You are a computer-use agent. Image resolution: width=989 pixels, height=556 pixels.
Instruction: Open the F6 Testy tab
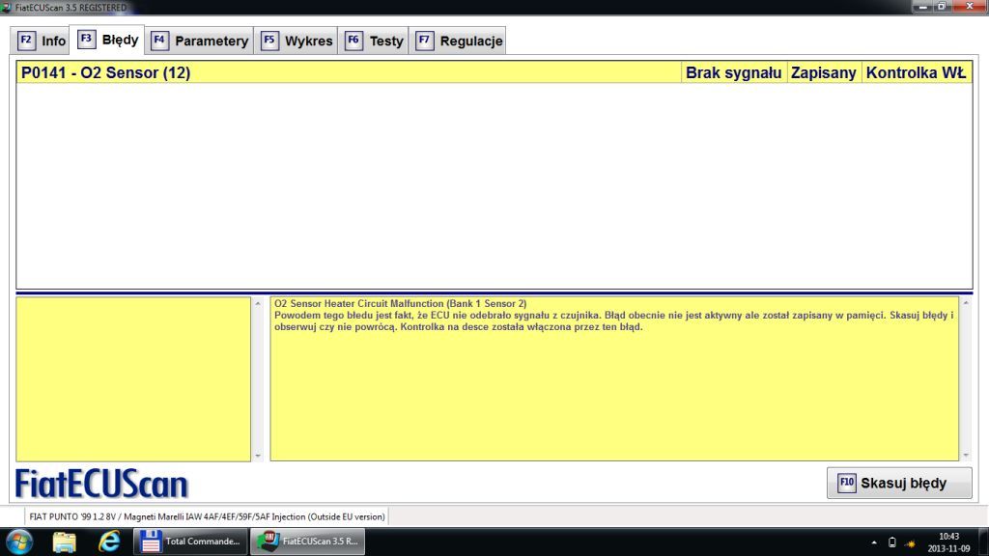(375, 41)
